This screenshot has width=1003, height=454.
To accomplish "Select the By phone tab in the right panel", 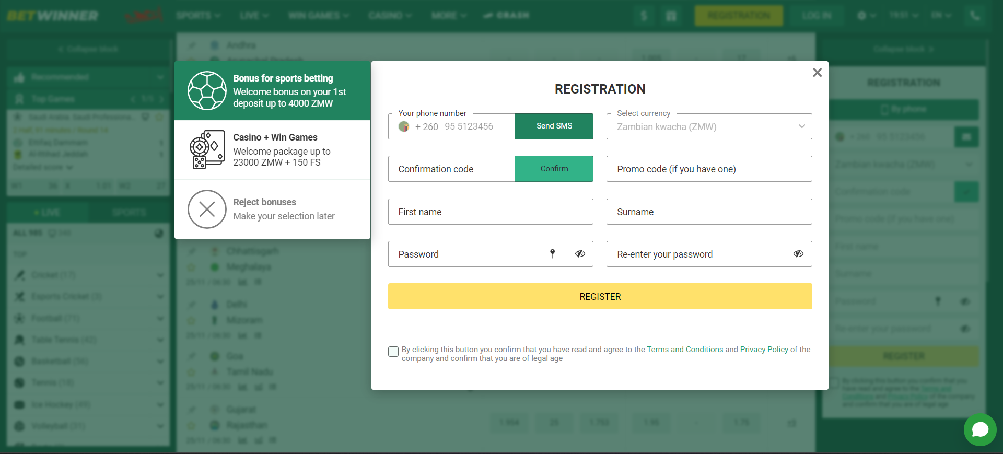I will click(x=904, y=109).
